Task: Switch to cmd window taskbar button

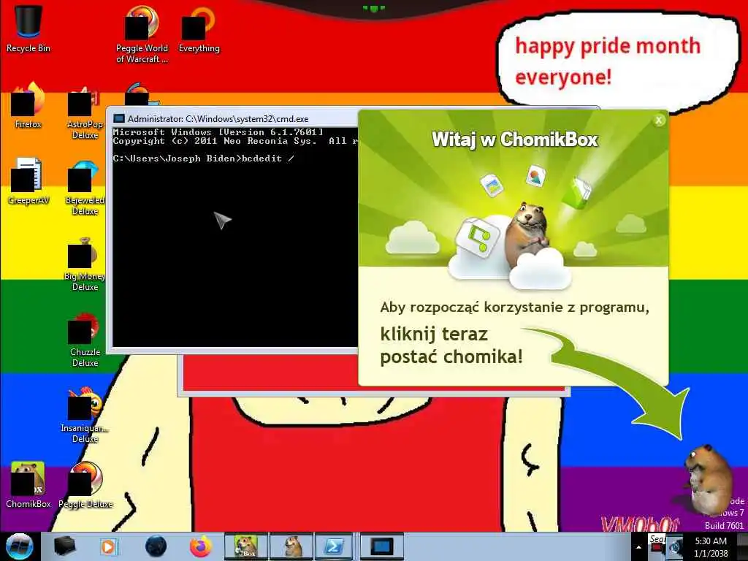Action: pyautogui.click(x=382, y=546)
